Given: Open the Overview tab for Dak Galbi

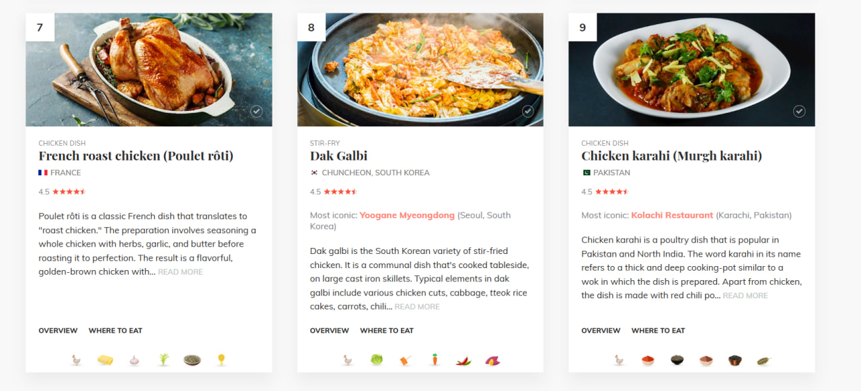Looking at the screenshot, I should point(330,331).
